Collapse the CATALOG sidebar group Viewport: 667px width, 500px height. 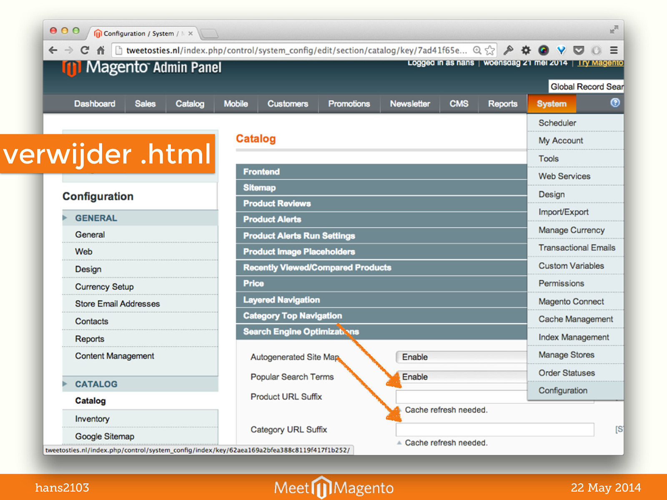click(x=140, y=384)
